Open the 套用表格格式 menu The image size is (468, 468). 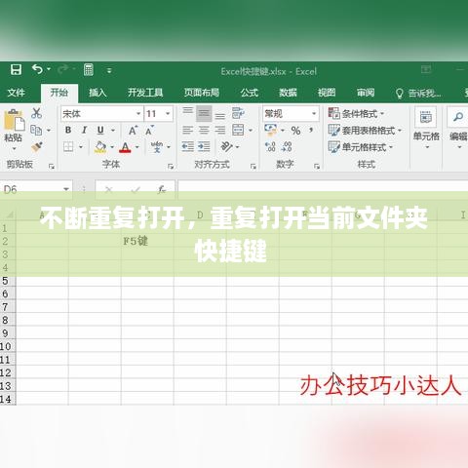(x=365, y=131)
